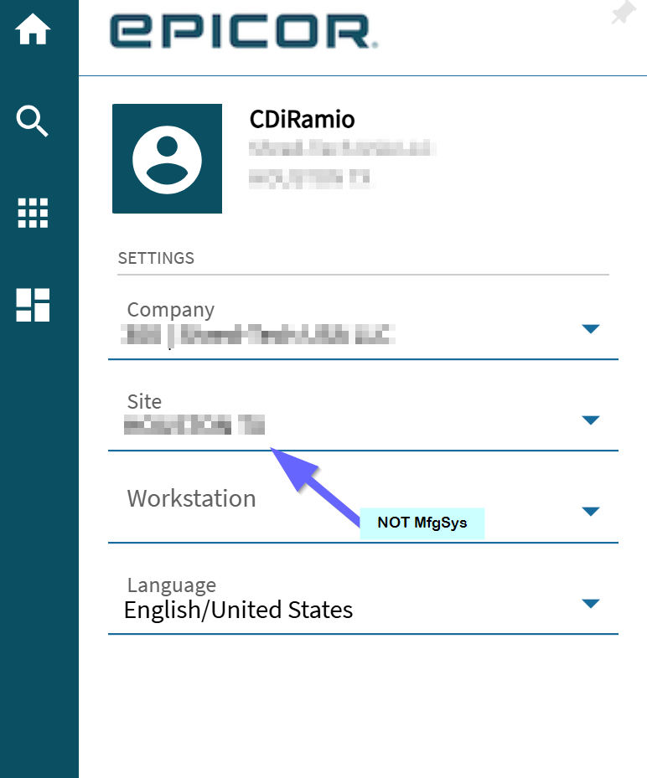Screen dimensions: 647x778
Task: Open the dashboard tiles icon
Action: pos(33,305)
